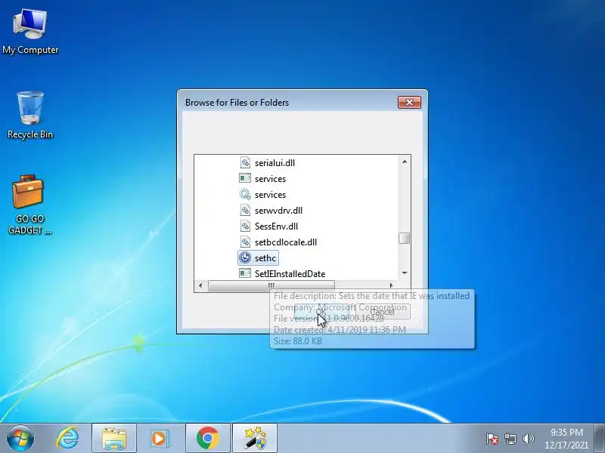
Task: Click the Show Desktop button
Action: [600, 439]
